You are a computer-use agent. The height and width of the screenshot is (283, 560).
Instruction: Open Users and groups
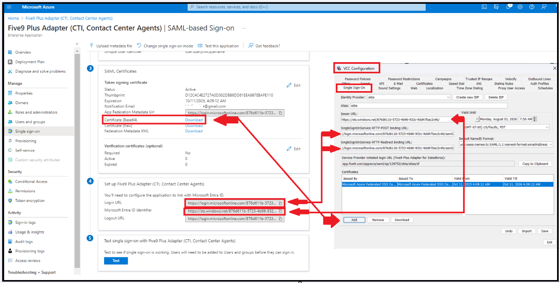click(x=30, y=122)
